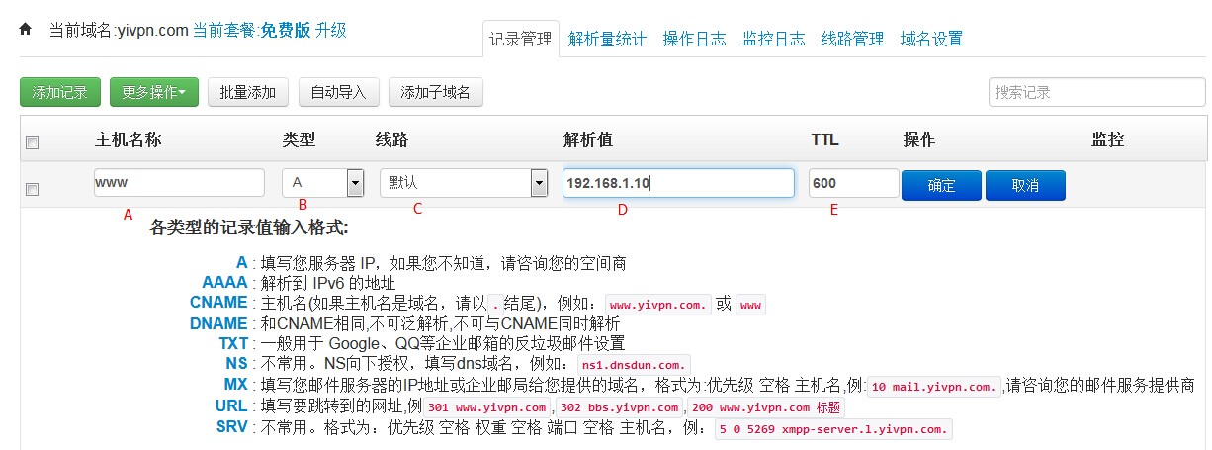Click the ns1.dnsdun.com. example code
1212x450 pixels.
[x=633, y=365]
